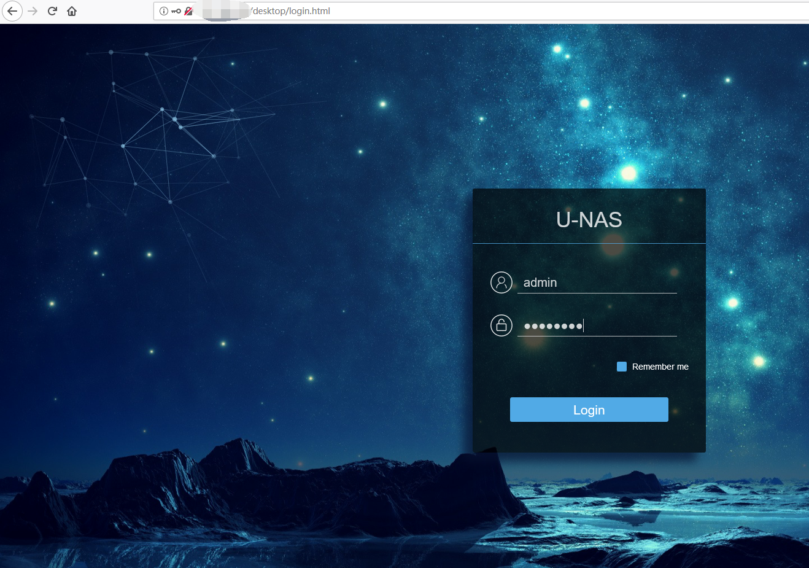Click the saved password key icon
The width and height of the screenshot is (809, 568).
pos(176,11)
